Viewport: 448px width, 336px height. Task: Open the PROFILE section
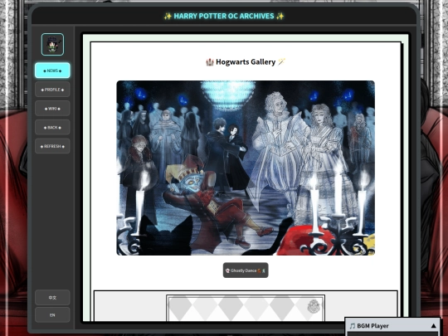click(x=52, y=90)
